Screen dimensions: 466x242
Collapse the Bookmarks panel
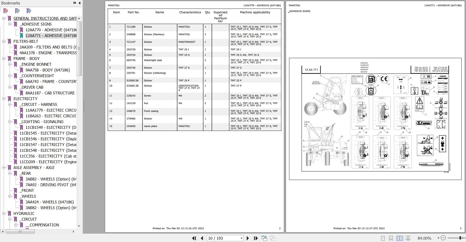point(80,3)
